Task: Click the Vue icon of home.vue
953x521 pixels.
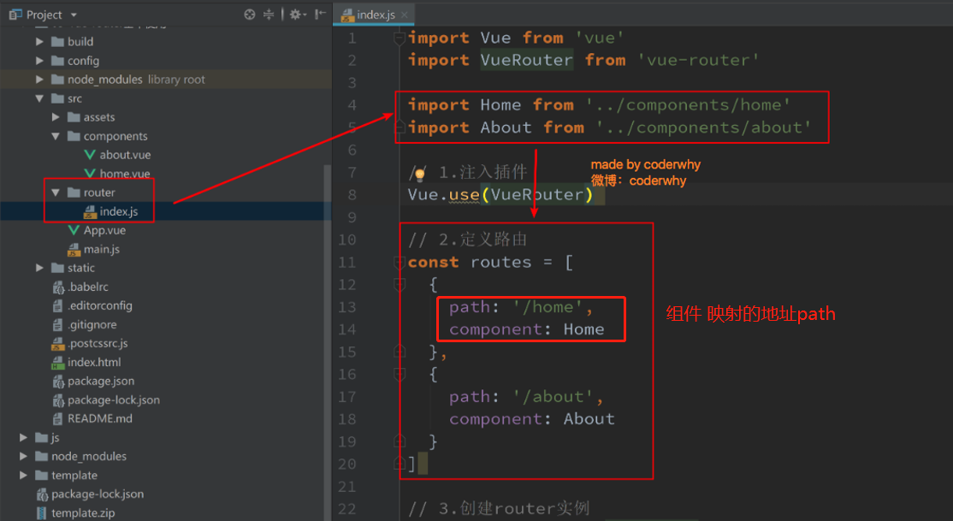Action: [90, 174]
